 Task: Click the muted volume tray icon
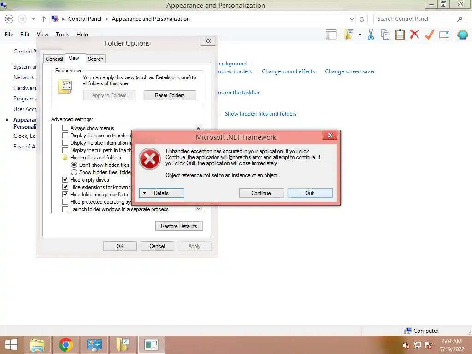coord(407,345)
